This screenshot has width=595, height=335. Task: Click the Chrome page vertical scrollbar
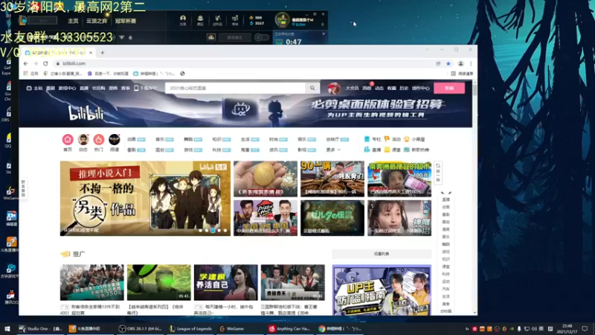pyautogui.click(x=475, y=197)
